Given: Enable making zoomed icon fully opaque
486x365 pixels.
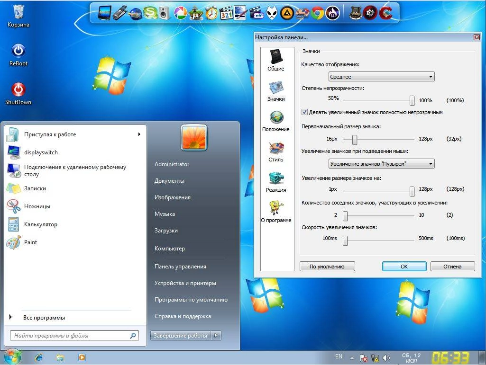Looking at the screenshot, I should (x=304, y=112).
